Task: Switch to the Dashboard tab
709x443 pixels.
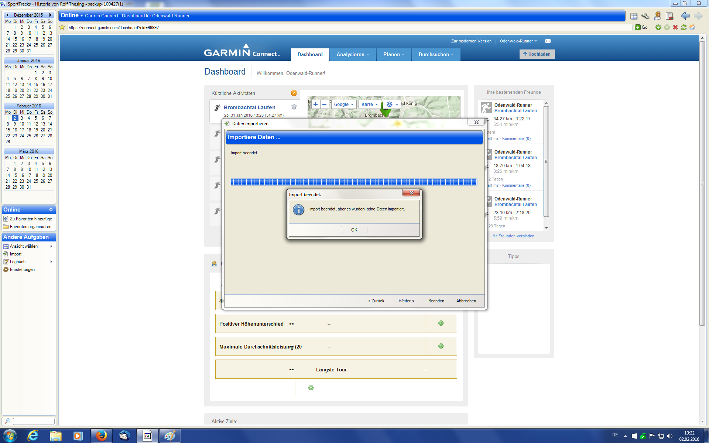Action: coord(310,54)
